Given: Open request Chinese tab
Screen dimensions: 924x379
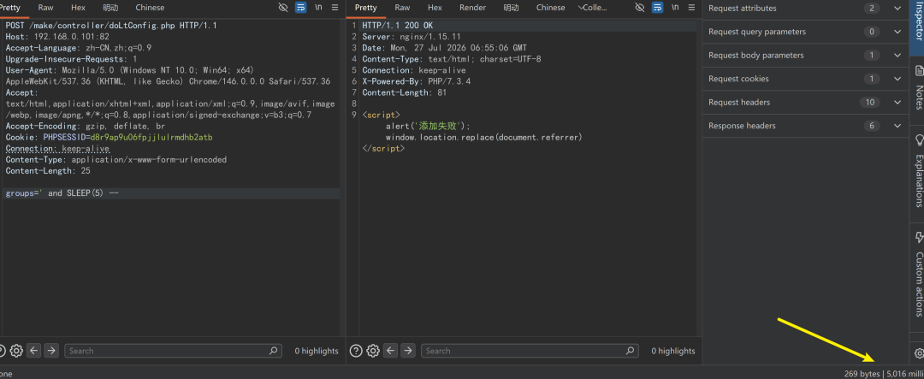Looking at the screenshot, I should coord(150,8).
